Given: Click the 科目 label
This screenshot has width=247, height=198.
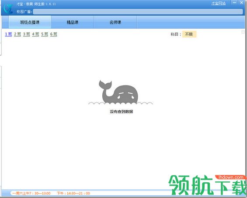Looking at the screenshot, I should tap(176, 34).
